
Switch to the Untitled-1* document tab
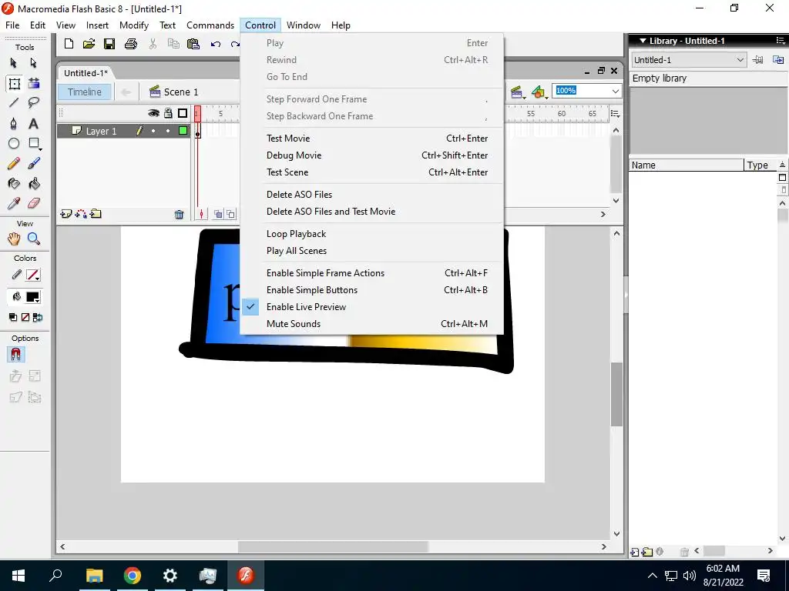coord(86,73)
